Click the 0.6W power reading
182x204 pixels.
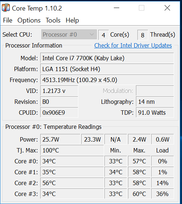162,139
